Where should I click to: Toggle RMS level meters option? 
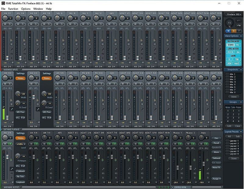point(238,52)
